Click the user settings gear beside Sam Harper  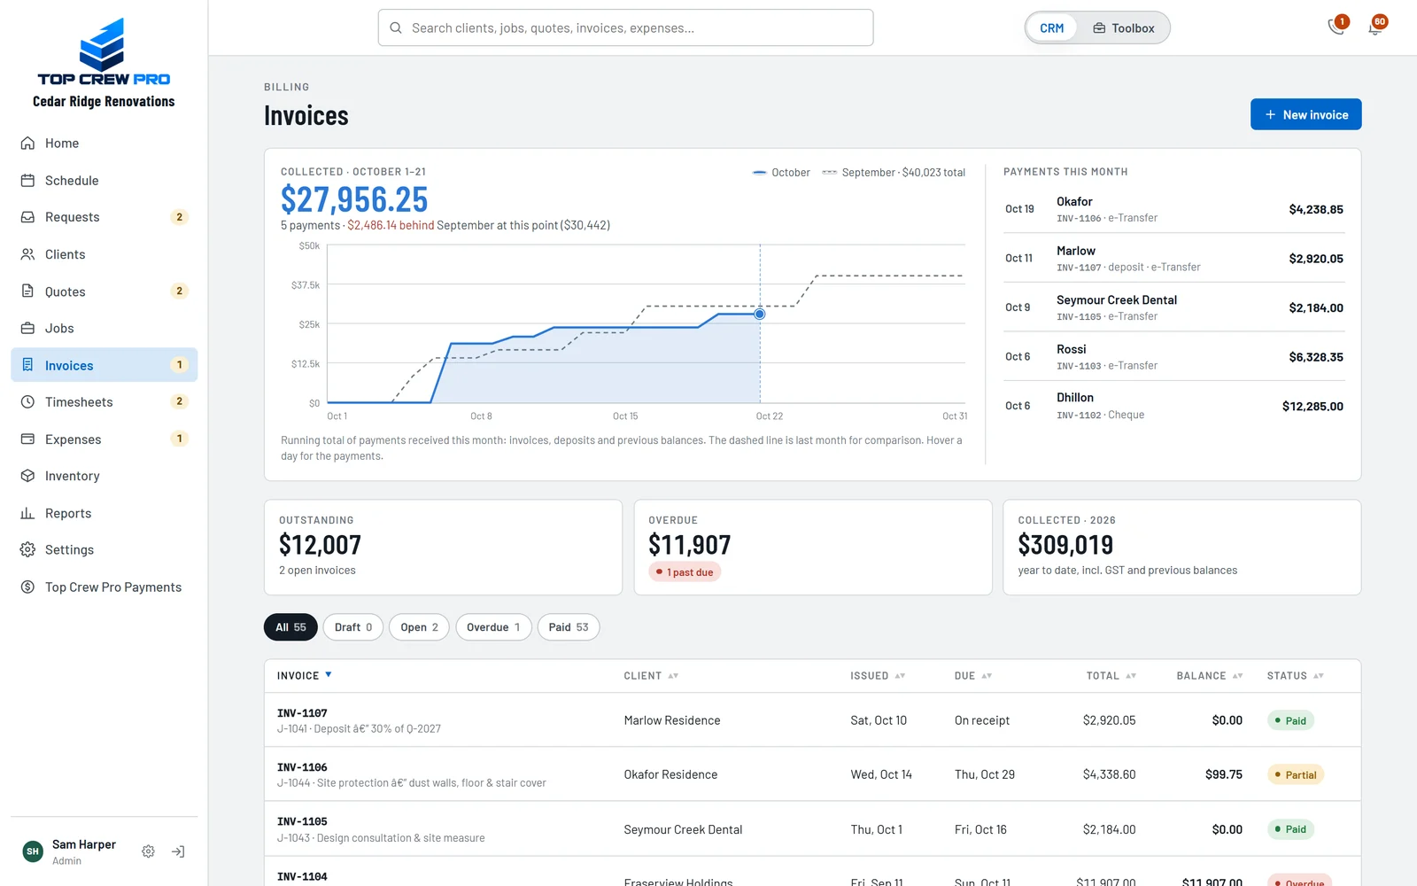click(148, 851)
